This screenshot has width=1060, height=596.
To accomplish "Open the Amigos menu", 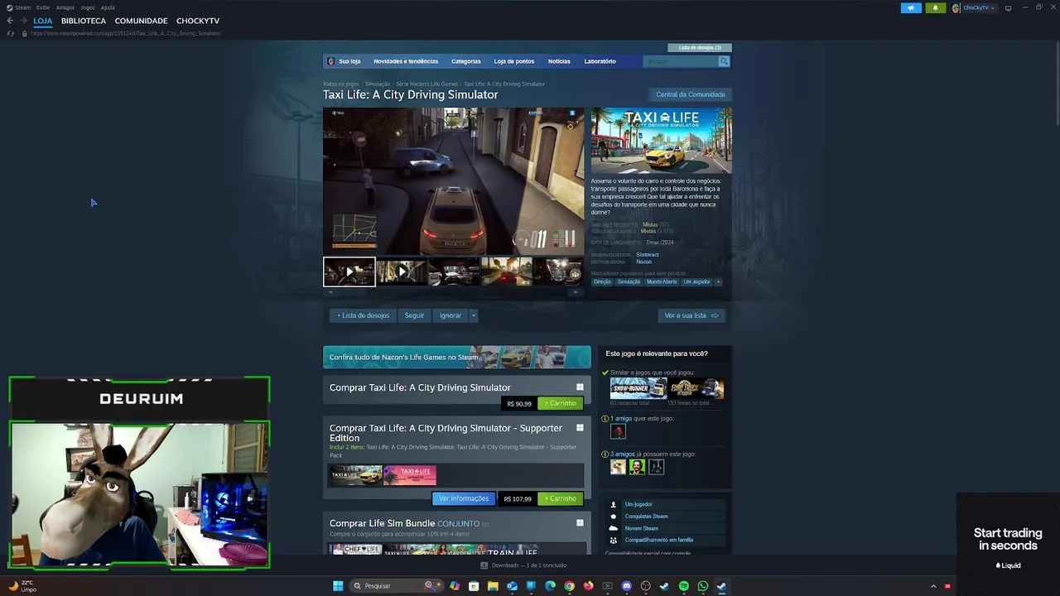I will 65,7.
